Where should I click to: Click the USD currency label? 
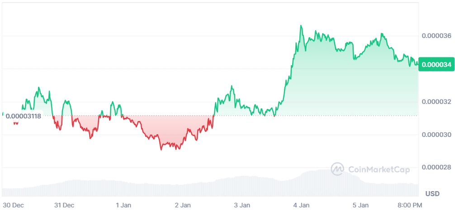432,194
